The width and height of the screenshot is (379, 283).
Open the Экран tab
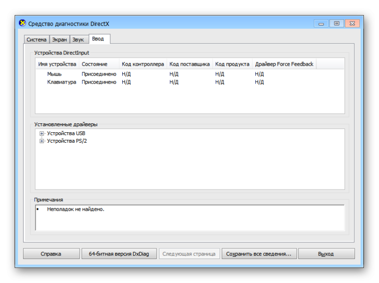click(x=60, y=40)
